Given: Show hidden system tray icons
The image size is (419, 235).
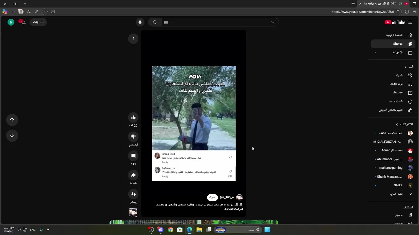Looking at the screenshot, I should 48,230.
